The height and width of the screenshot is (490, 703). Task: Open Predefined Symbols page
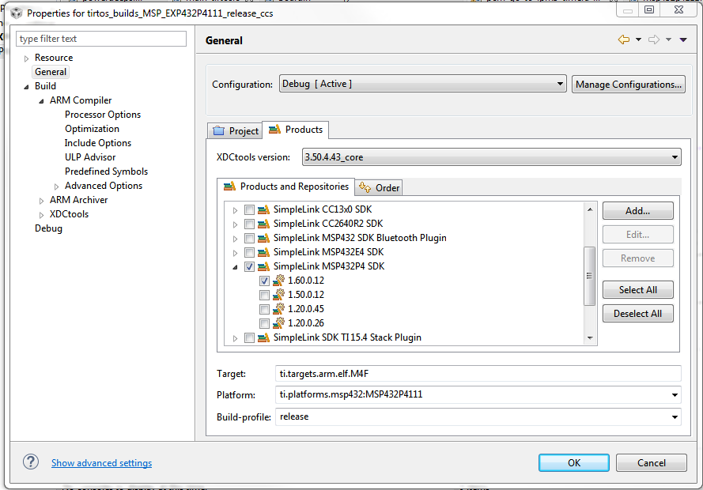point(106,171)
